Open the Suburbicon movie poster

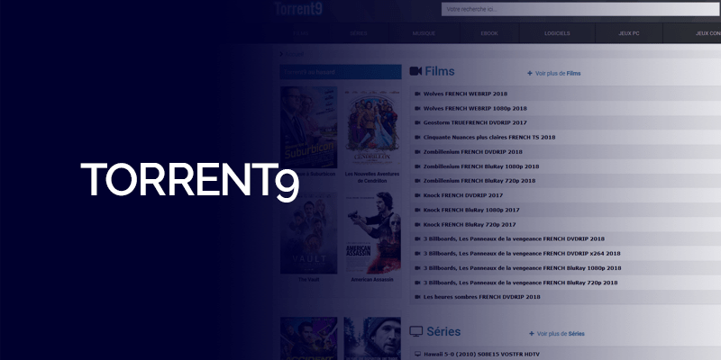point(308,127)
